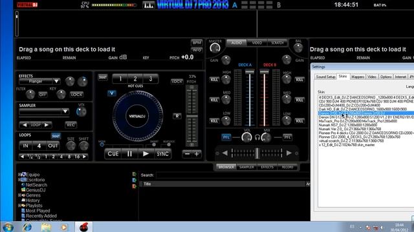The image size is (414, 232).
Task: Click the browser Search input field
Action: coord(233,175)
